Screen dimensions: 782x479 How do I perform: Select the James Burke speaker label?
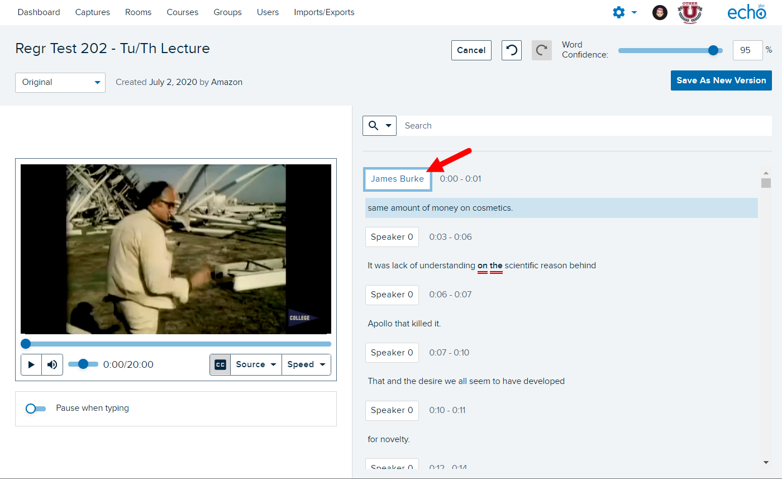click(397, 179)
